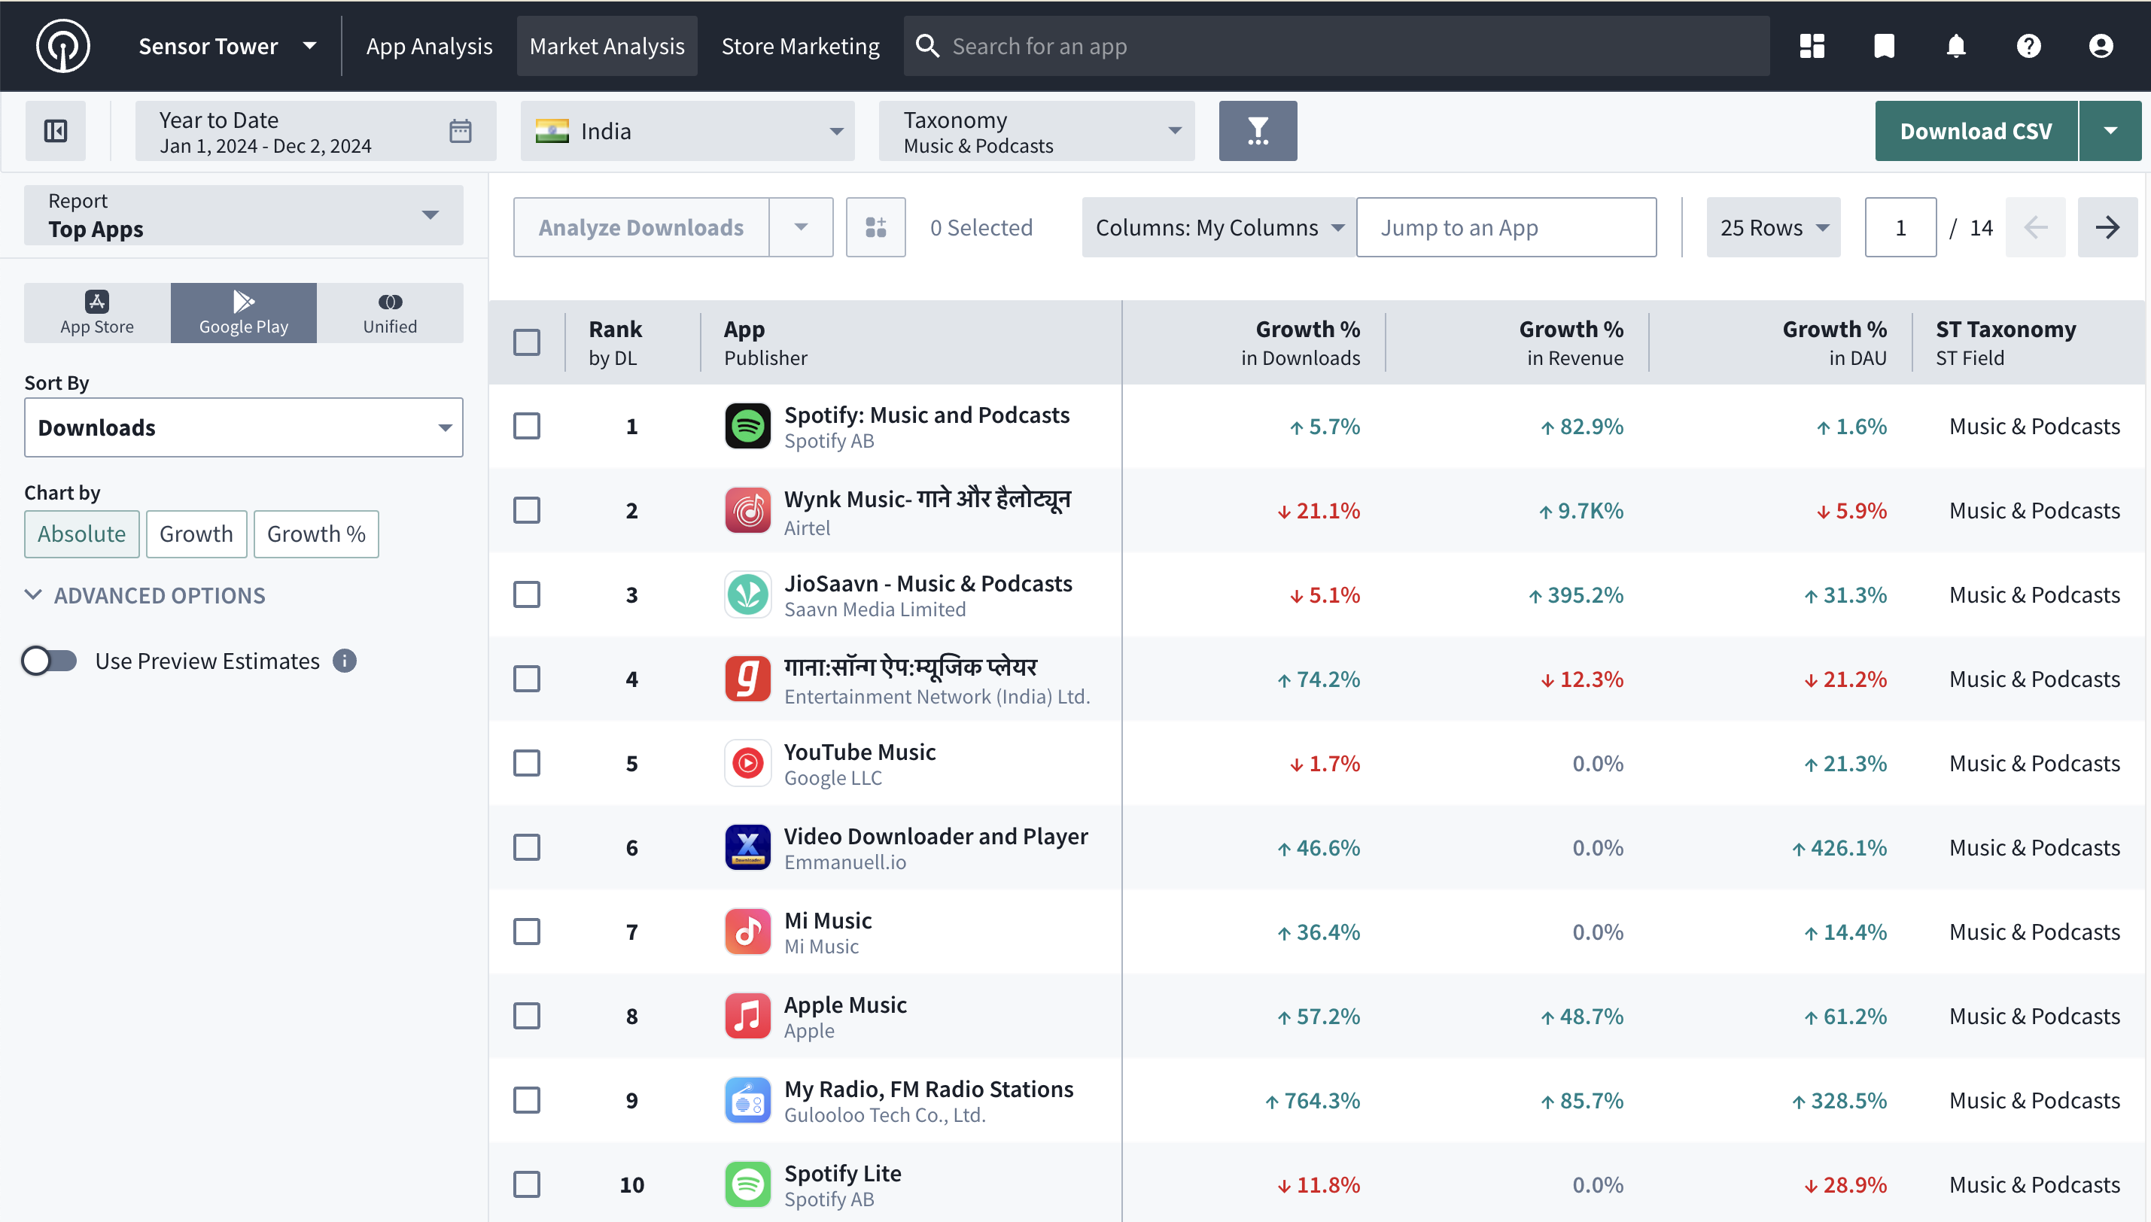The width and height of the screenshot is (2151, 1222).
Task: Open saved bookmarks icon
Action: click(1884, 46)
